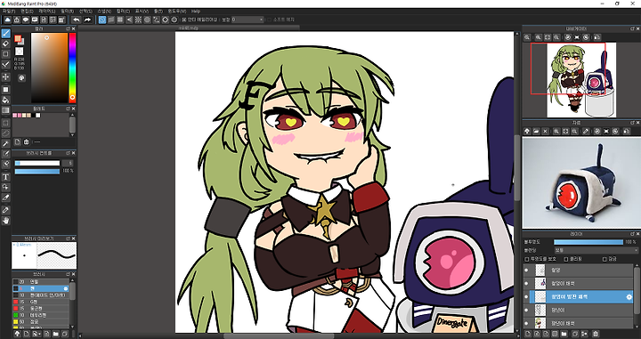Open the layer blending mode dropdown
Image resolution: width=641 pixels, height=339 pixels.
(596, 250)
